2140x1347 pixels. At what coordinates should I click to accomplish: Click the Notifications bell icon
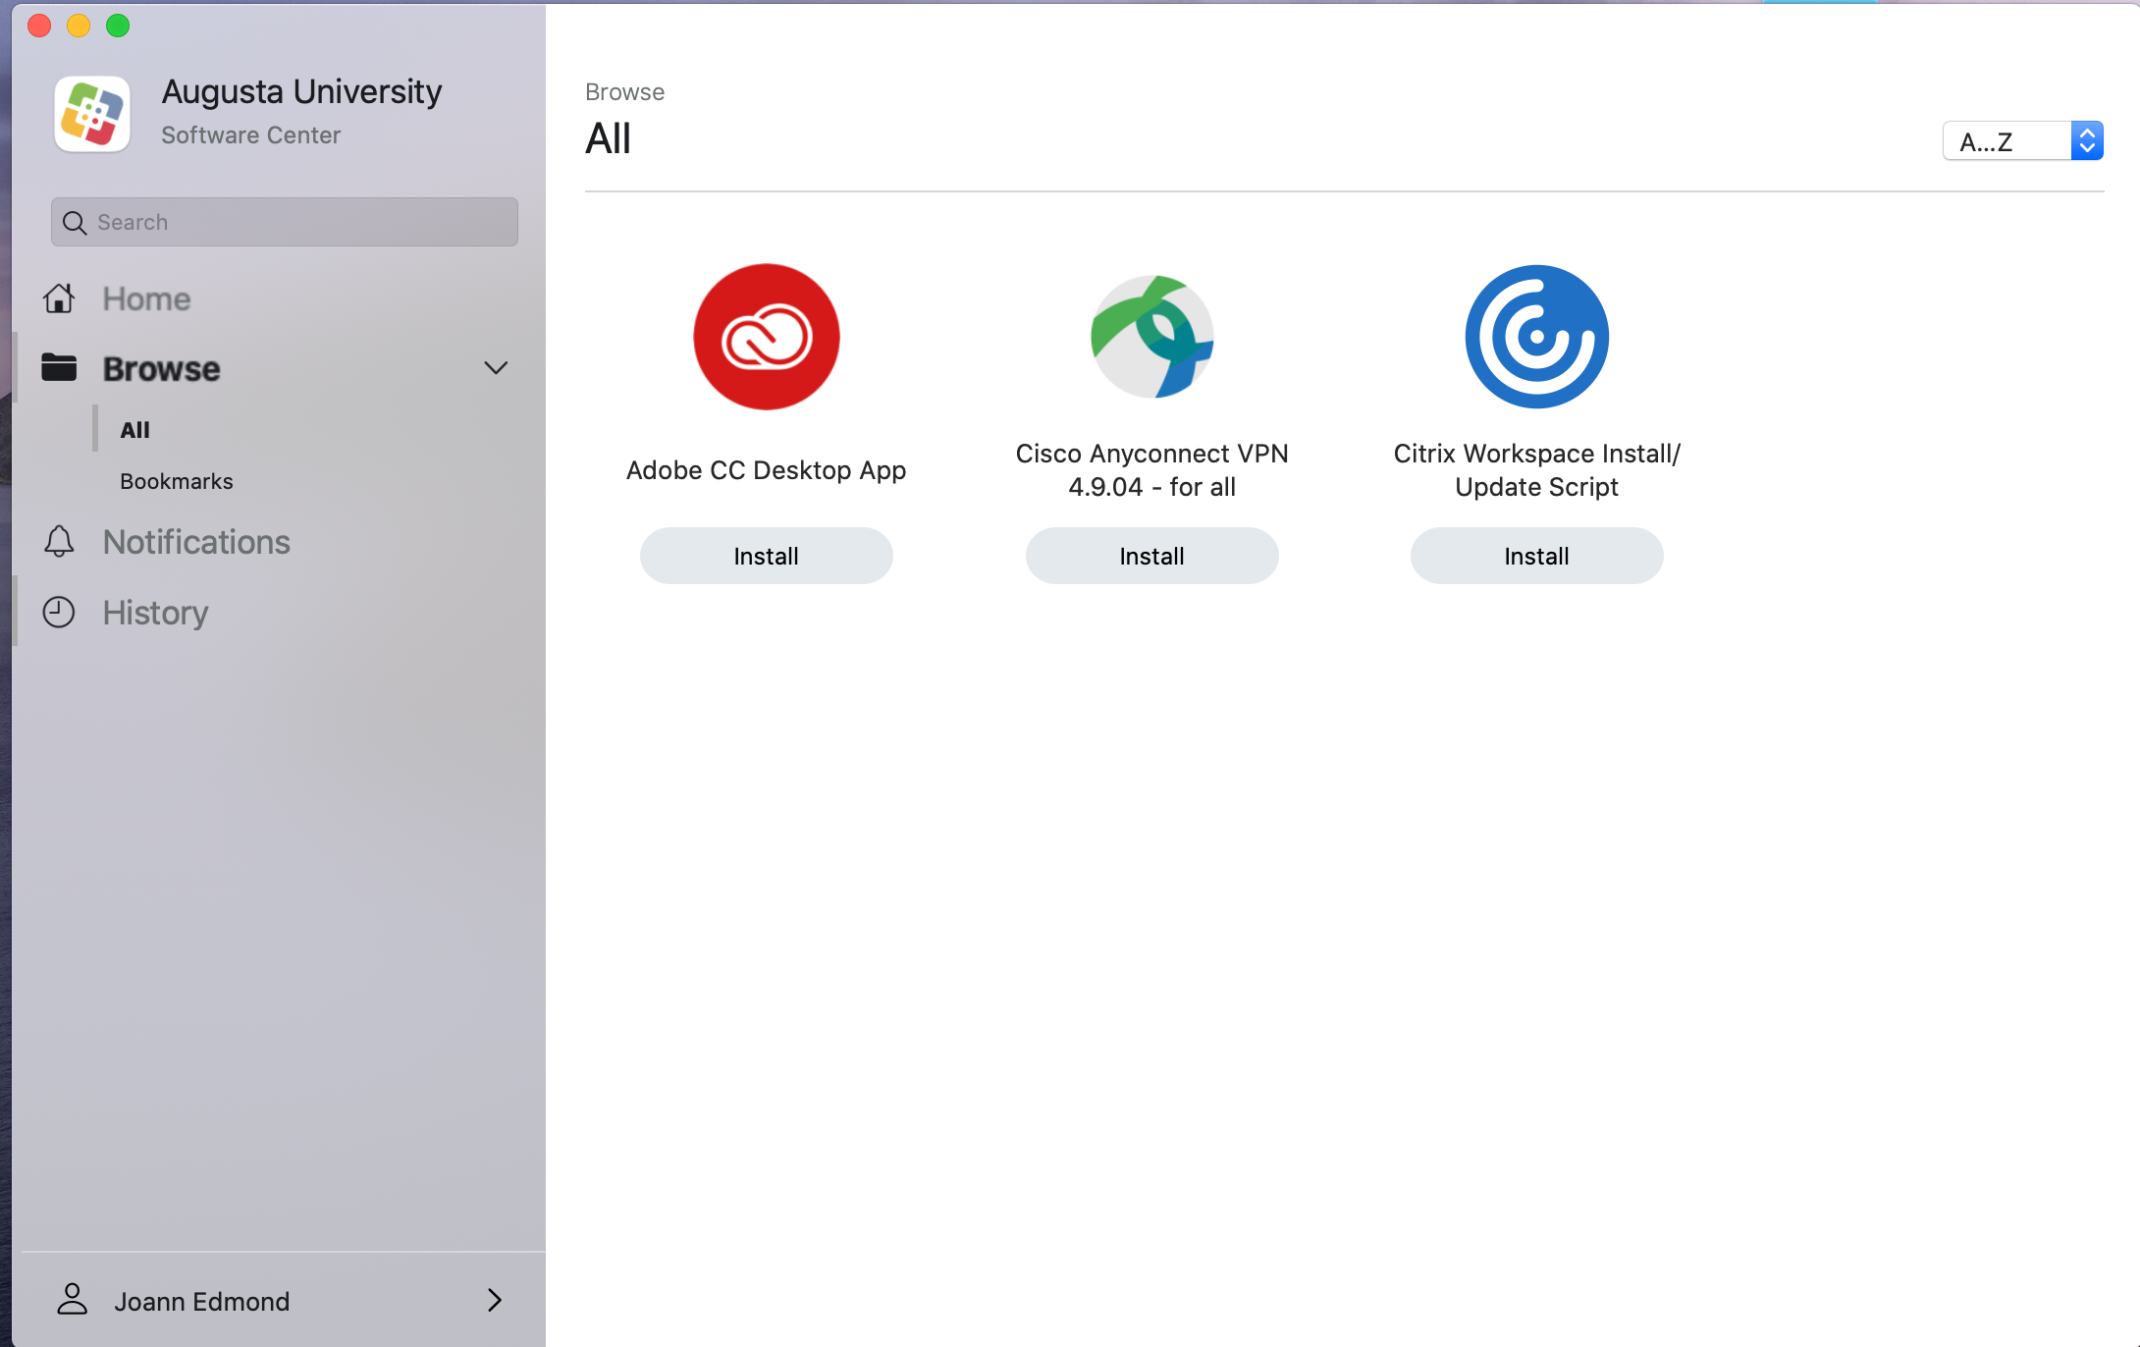pos(59,541)
